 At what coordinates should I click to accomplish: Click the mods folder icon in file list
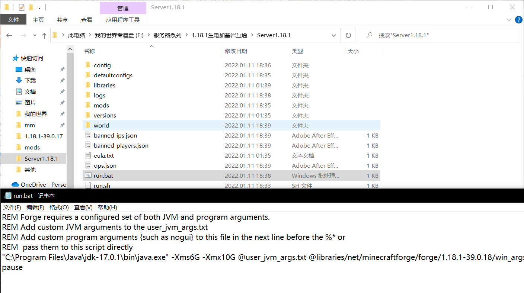coord(88,105)
